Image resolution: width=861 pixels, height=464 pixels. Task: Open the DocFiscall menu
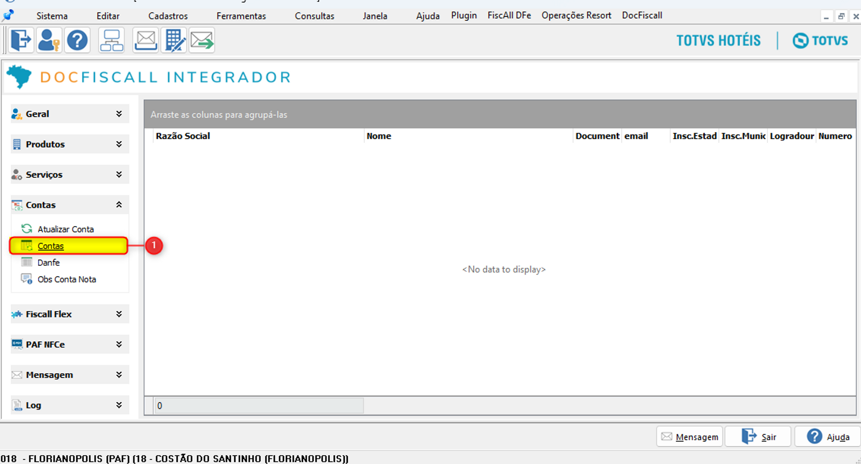[x=642, y=15]
